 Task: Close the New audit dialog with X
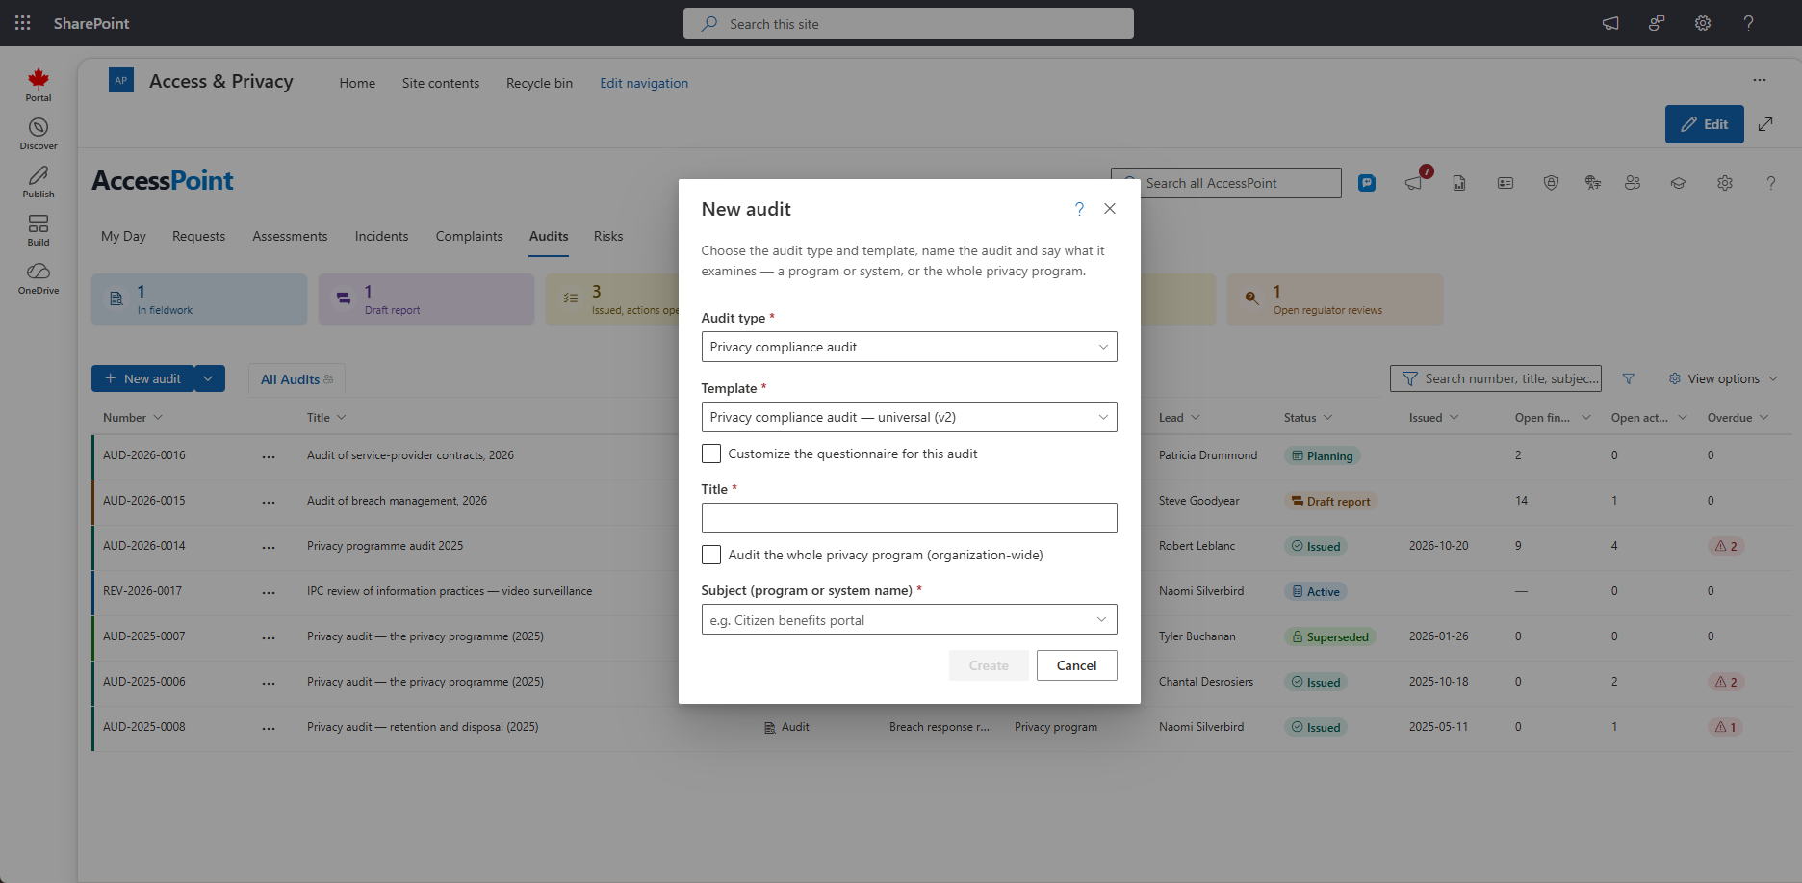pos(1110,209)
